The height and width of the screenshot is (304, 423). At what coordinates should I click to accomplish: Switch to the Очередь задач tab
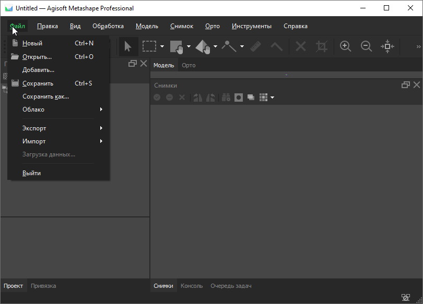point(231,286)
